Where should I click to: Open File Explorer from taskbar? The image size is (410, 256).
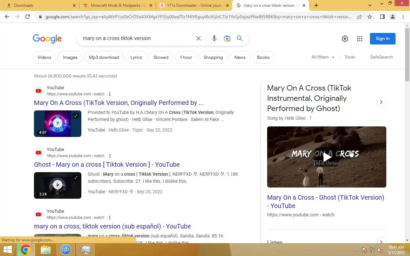46,250
